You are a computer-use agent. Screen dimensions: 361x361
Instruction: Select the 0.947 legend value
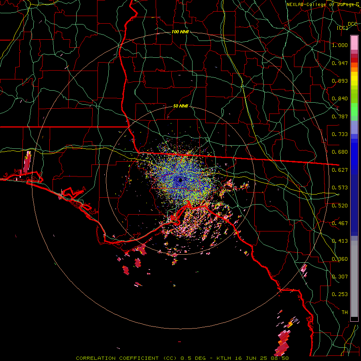coord(340,63)
